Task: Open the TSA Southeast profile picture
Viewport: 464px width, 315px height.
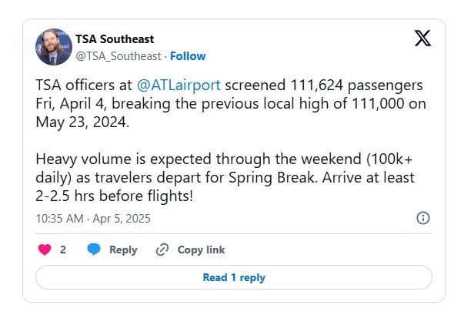Action: point(54,47)
